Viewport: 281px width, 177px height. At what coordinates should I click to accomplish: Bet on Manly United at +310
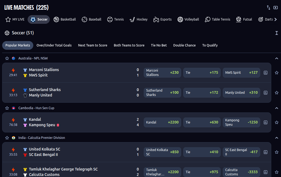click(241, 93)
